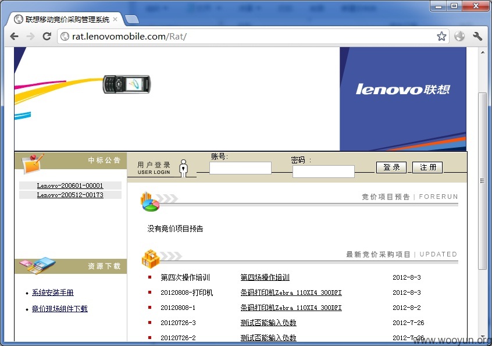The image size is (492, 346).
Task: Go back to the previous page
Action: click(15, 37)
